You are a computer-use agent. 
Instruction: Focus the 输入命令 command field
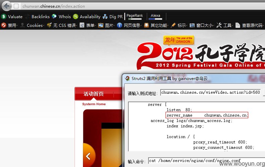tap(207, 161)
